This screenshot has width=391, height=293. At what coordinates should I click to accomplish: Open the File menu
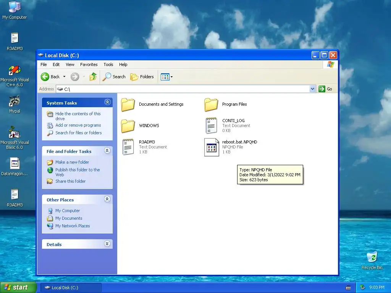(x=44, y=64)
